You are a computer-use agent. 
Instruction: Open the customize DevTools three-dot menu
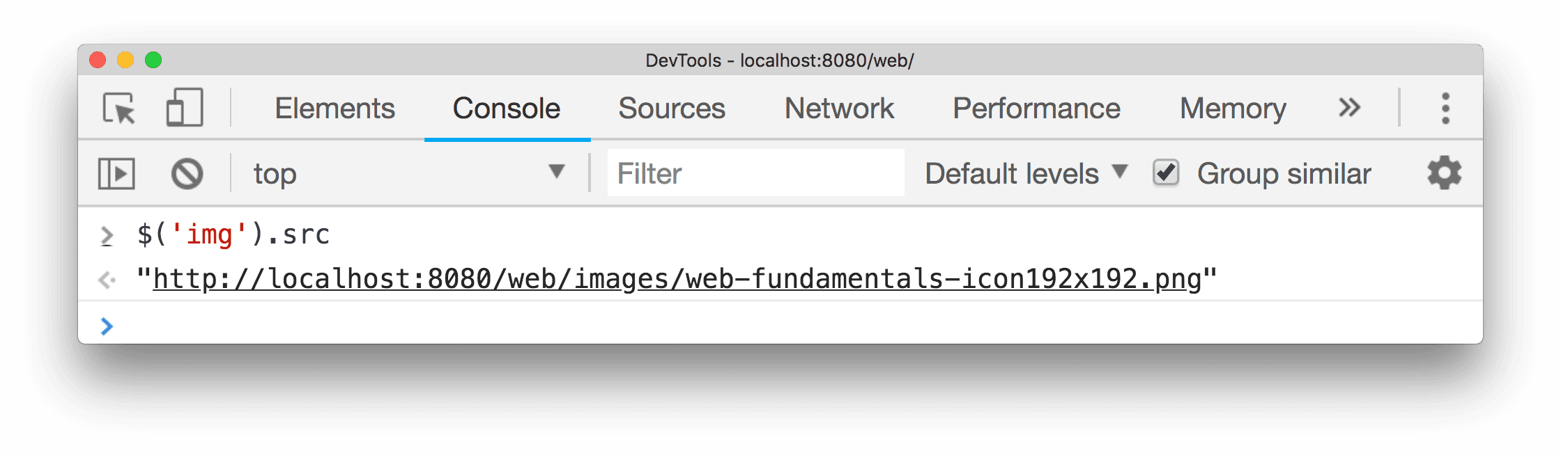(x=1445, y=109)
